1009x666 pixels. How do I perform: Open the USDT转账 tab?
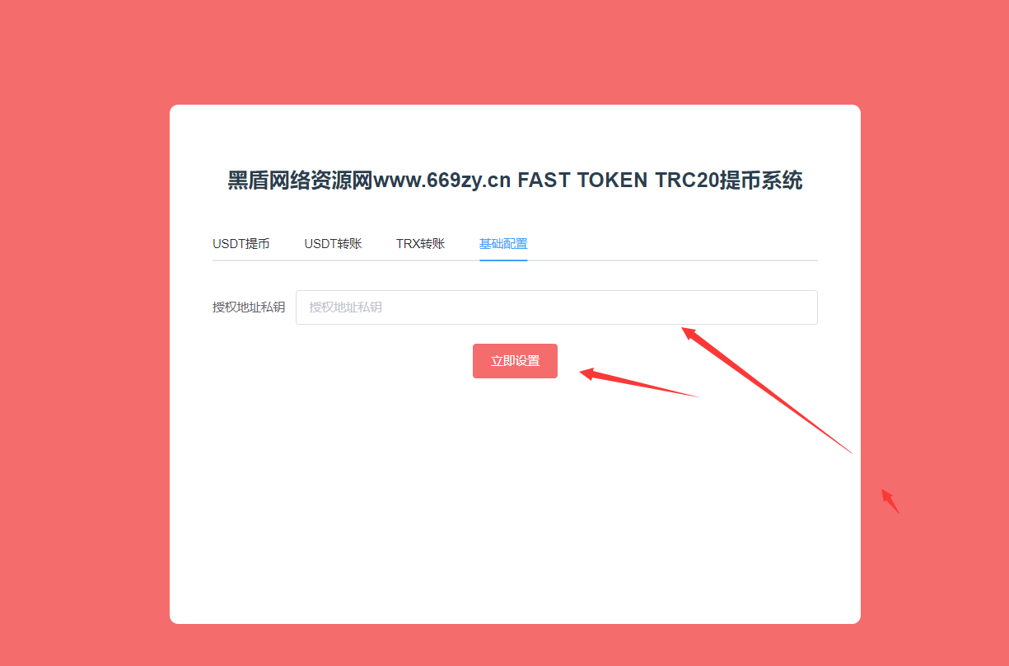(333, 244)
